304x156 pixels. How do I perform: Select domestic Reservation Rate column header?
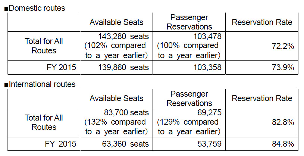point(262,22)
